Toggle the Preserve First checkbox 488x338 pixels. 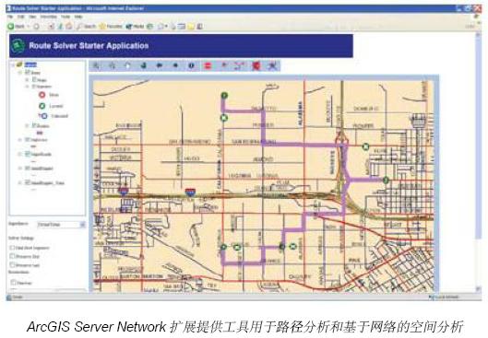tap(12, 256)
